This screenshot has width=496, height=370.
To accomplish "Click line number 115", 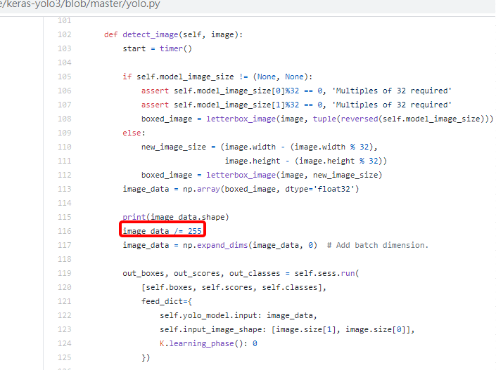I will point(65,217).
